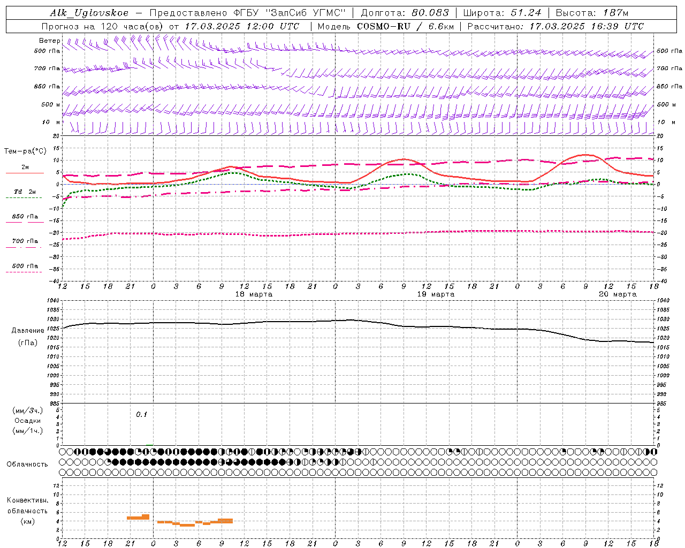Click the right-side '700 гПа' wind level label
The width and height of the screenshot is (685, 548).
pyautogui.click(x=669, y=68)
